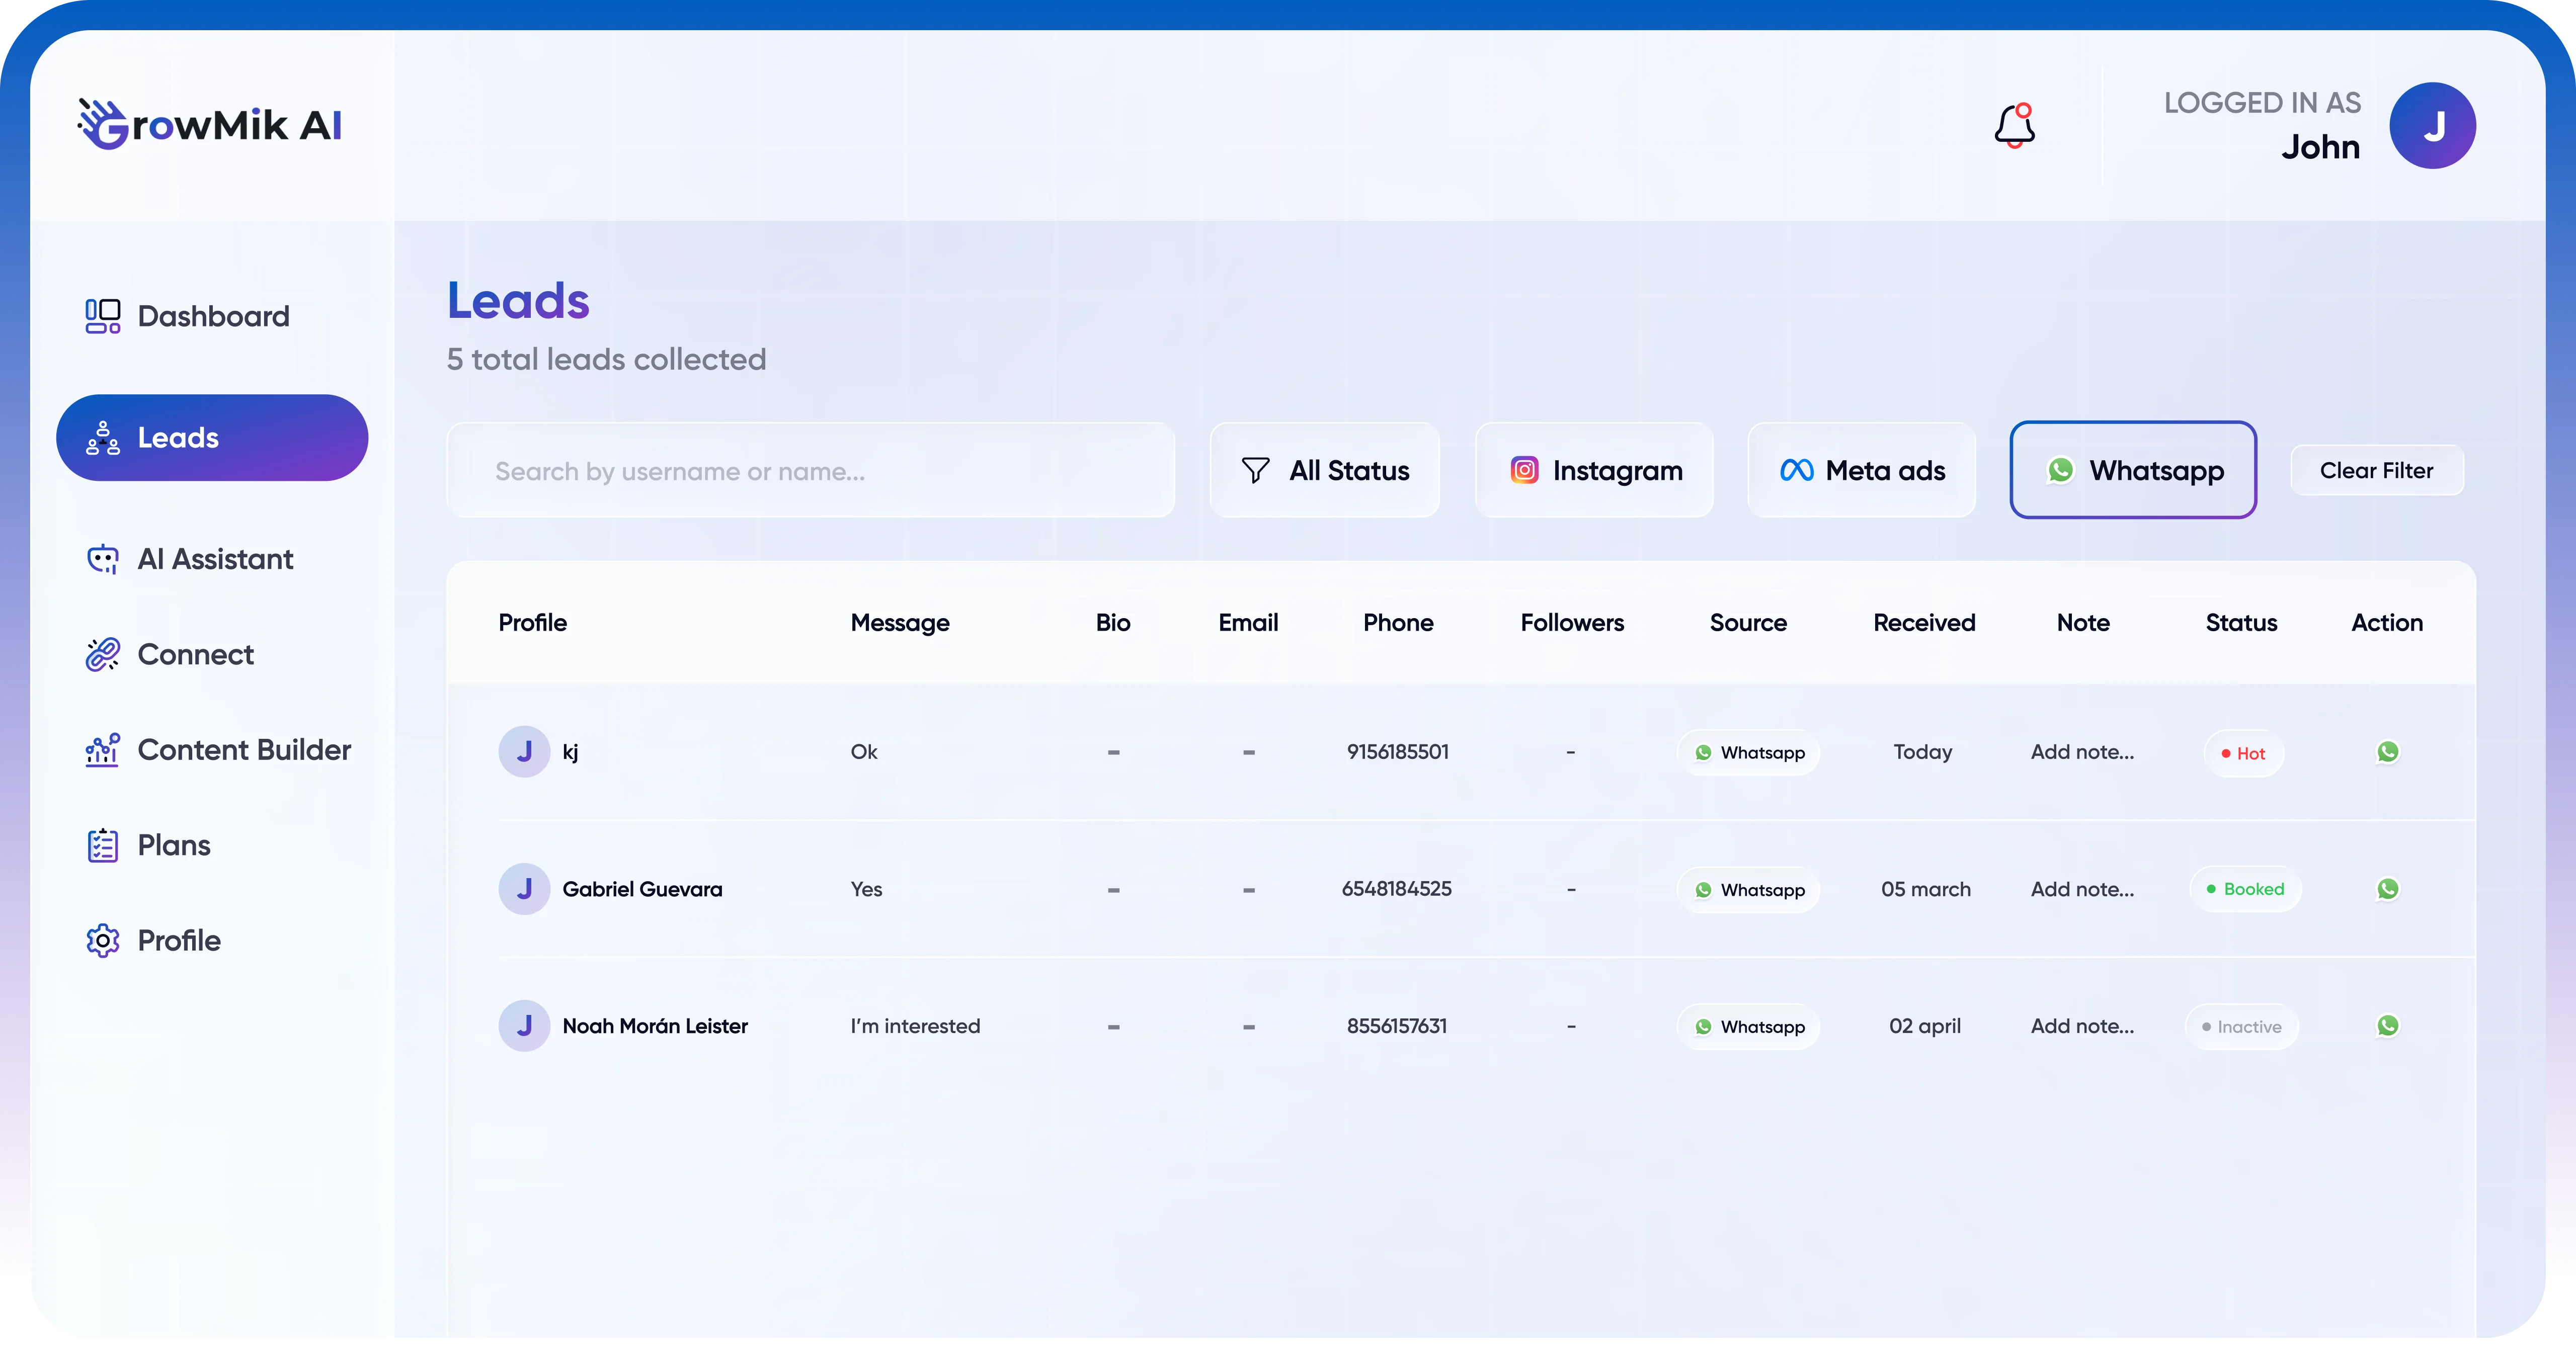The height and width of the screenshot is (1368, 2576).
Task: Click the WhatsApp logo in Whatsapp filter
Action: (x=2060, y=470)
